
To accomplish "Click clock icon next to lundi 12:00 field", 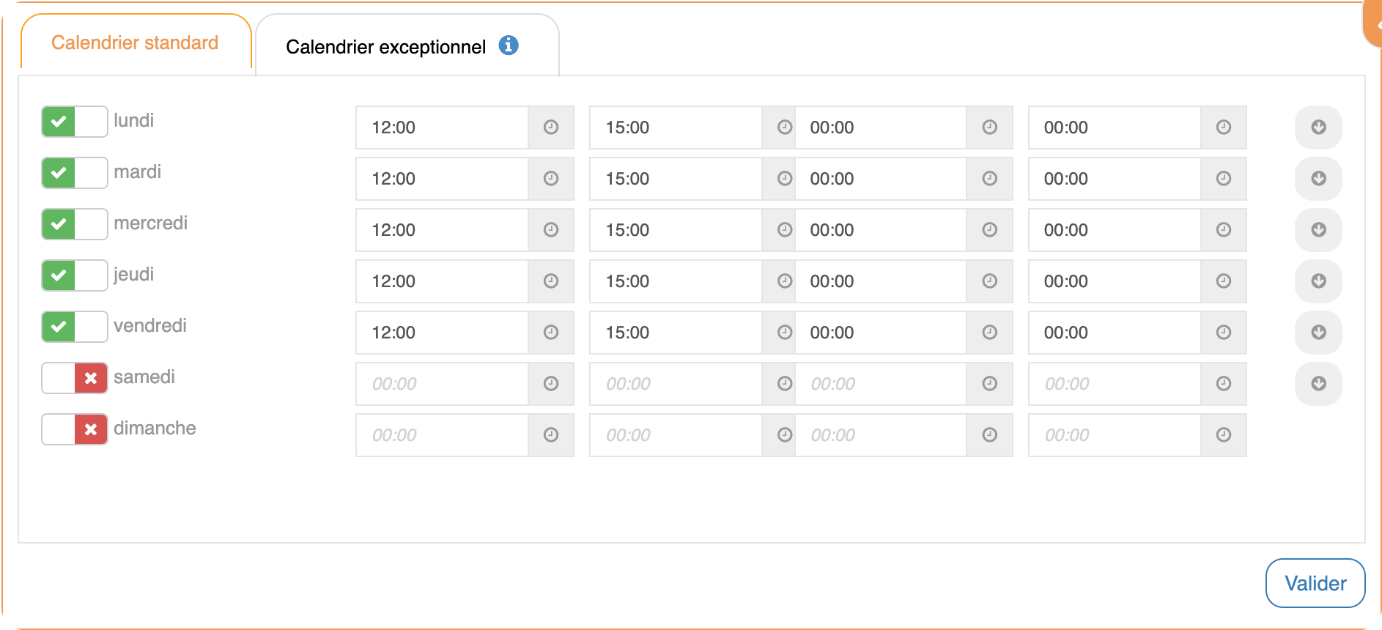I will (551, 127).
